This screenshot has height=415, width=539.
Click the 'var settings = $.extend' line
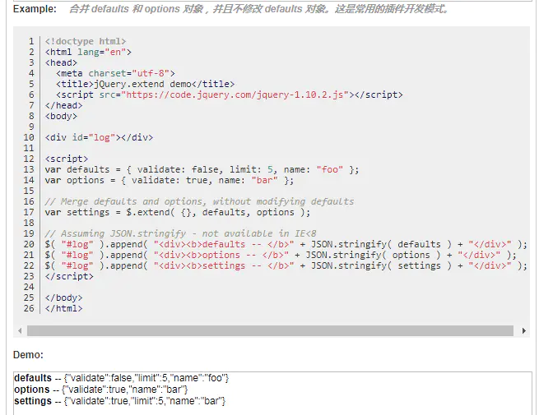coord(178,212)
